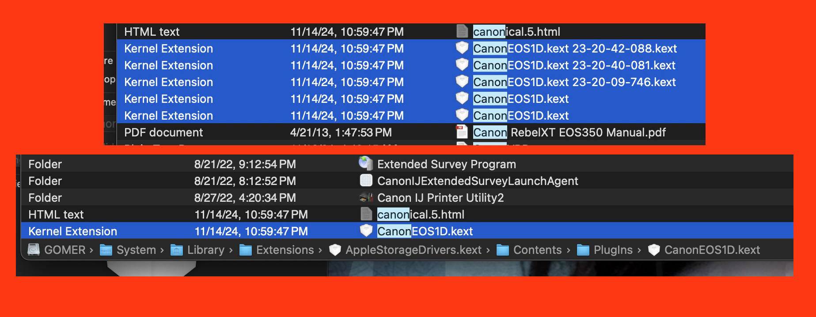Select file name CanonIJExtendedSurveyLaunchAgent
Screen dimensions: 816x317
click(478, 181)
